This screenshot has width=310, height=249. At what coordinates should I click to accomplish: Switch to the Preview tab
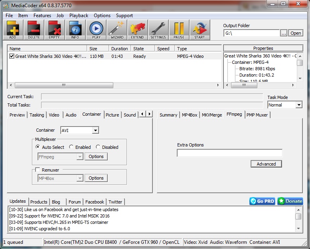pos(17,115)
